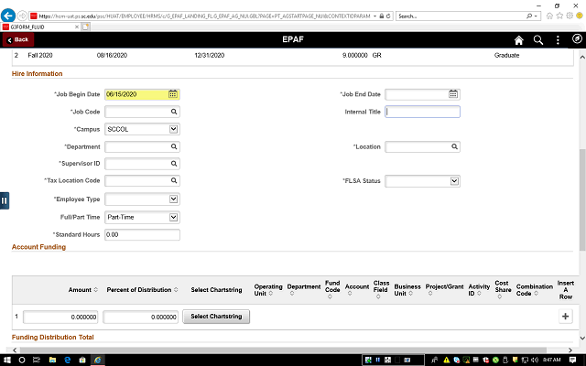Open the address bar history dropdown
Viewport: 586px width, 366px height.
pos(374,16)
